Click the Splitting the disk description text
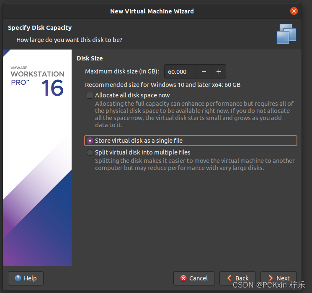Viewport: 312px width, 293px height. coord(195,165)
